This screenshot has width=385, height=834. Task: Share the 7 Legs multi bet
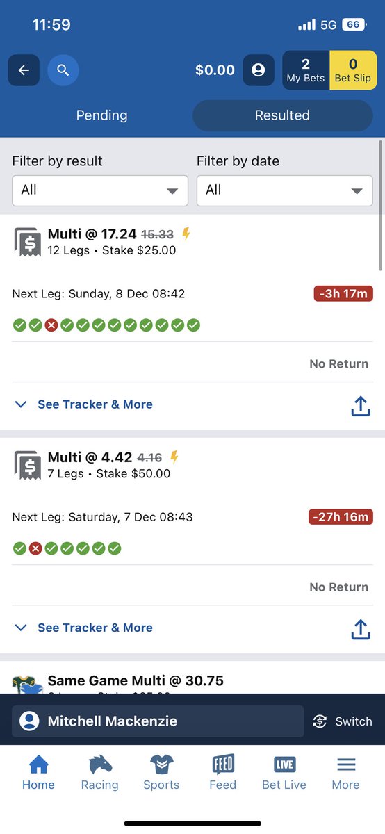pos(360,628)
